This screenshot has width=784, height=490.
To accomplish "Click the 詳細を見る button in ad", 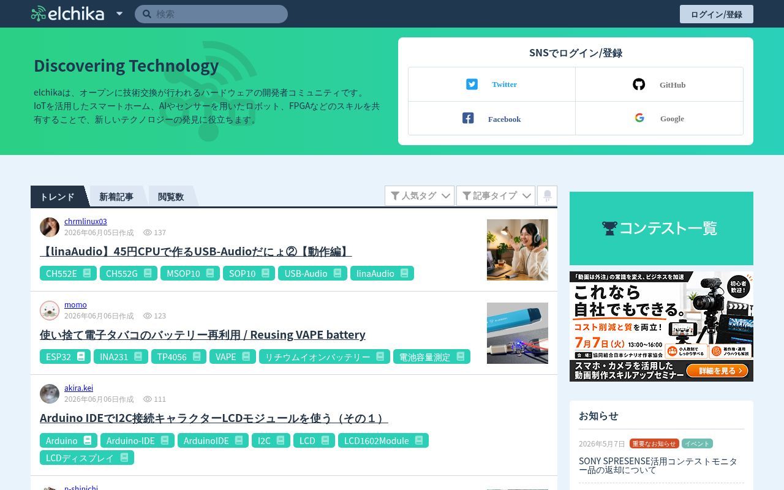I will [718, 371].
